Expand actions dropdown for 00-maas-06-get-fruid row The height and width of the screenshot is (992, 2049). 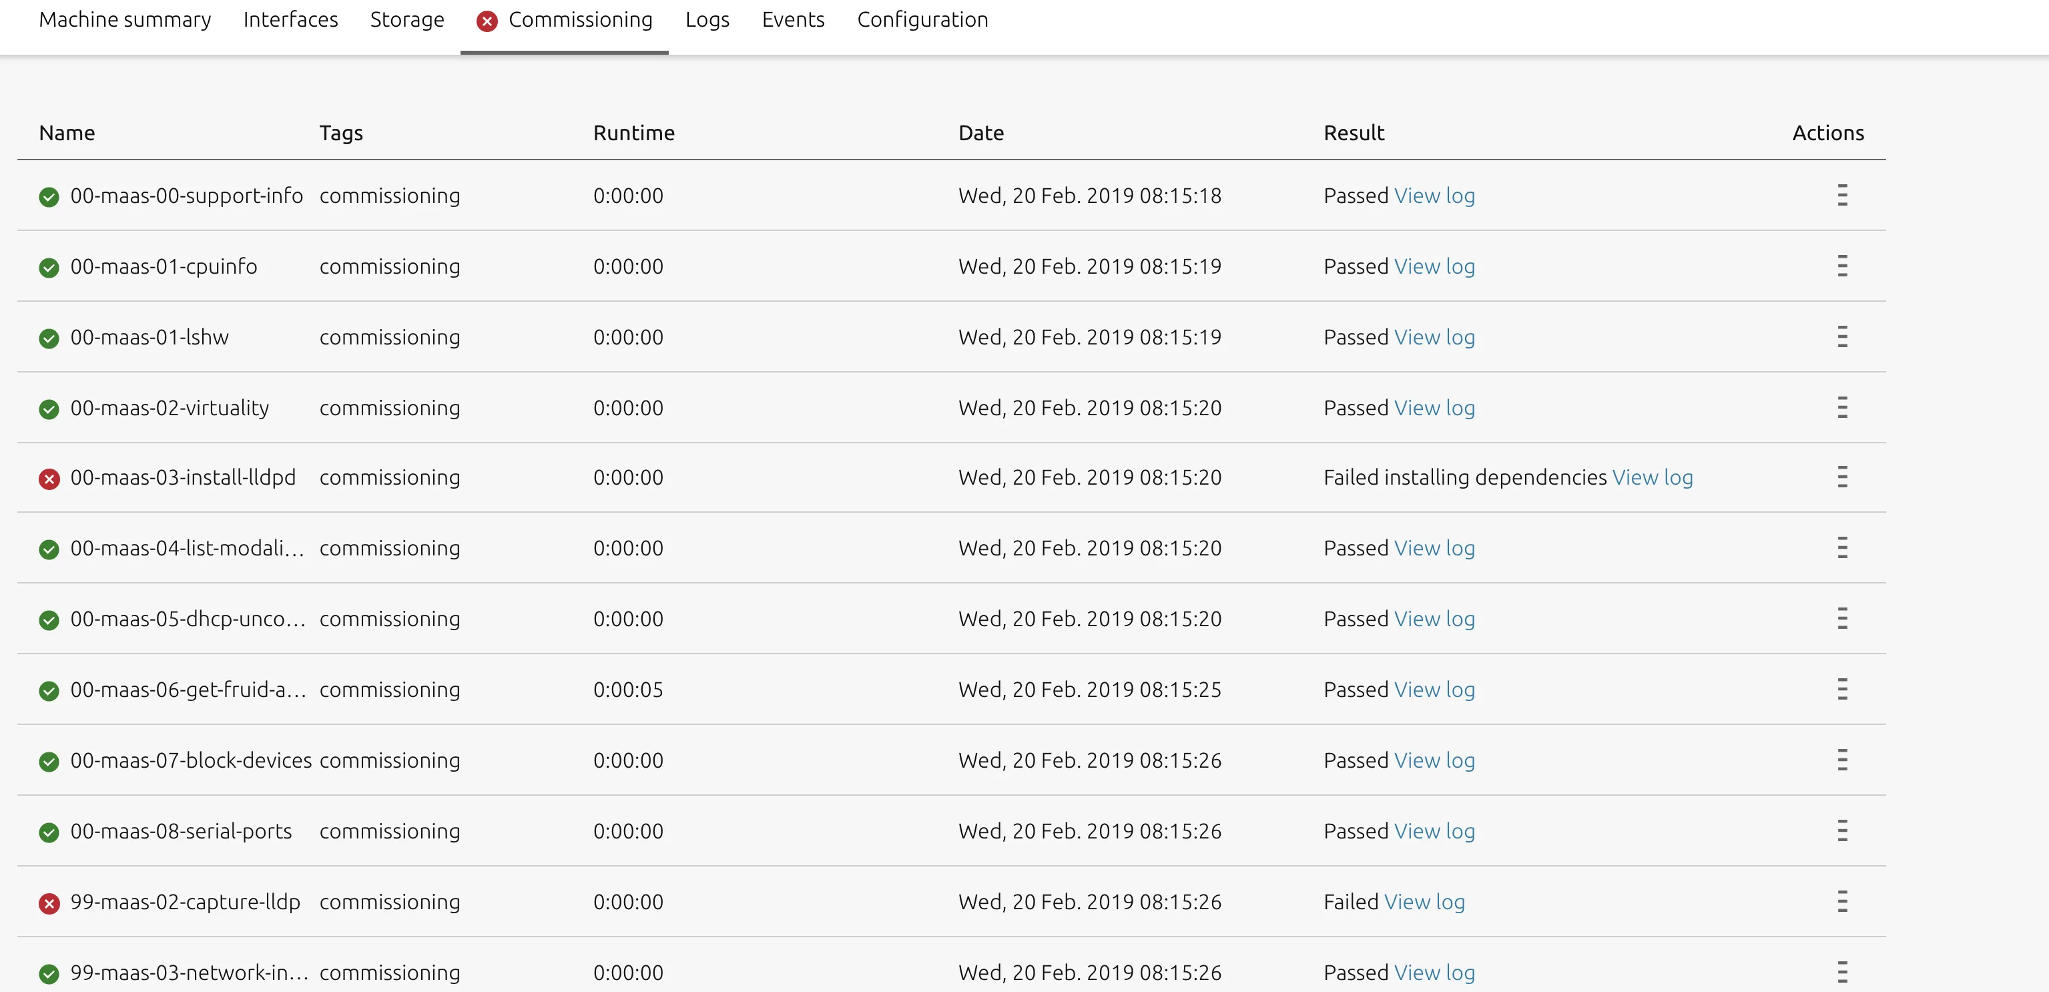1841,689
